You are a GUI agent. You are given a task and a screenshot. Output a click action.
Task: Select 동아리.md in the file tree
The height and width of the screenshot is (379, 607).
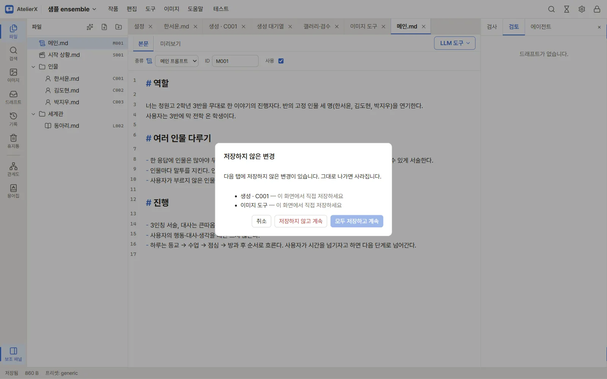tap(78, 125)
